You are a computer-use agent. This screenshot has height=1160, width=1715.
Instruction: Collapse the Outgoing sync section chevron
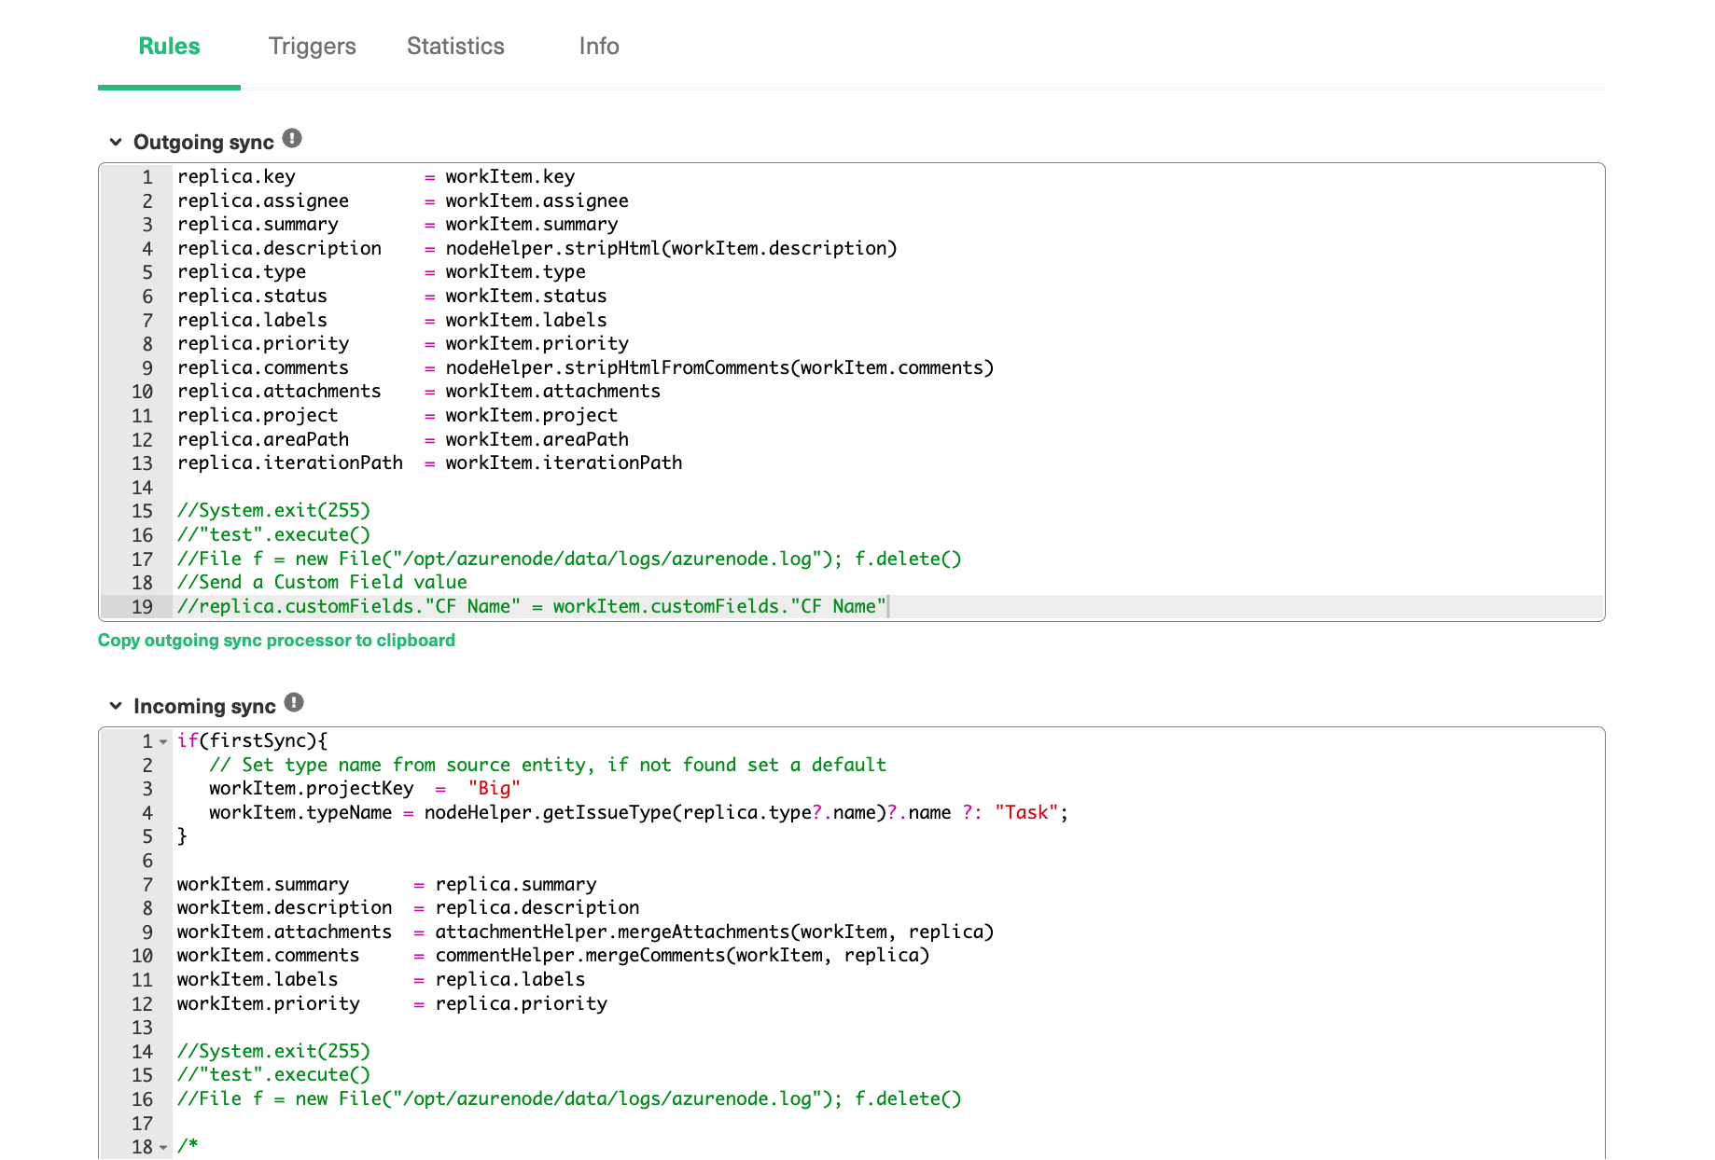click(x=116, y=142)
